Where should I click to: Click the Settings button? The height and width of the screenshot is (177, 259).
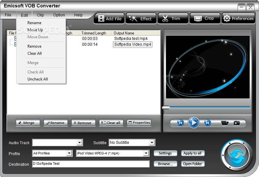(x=165, y=153)
